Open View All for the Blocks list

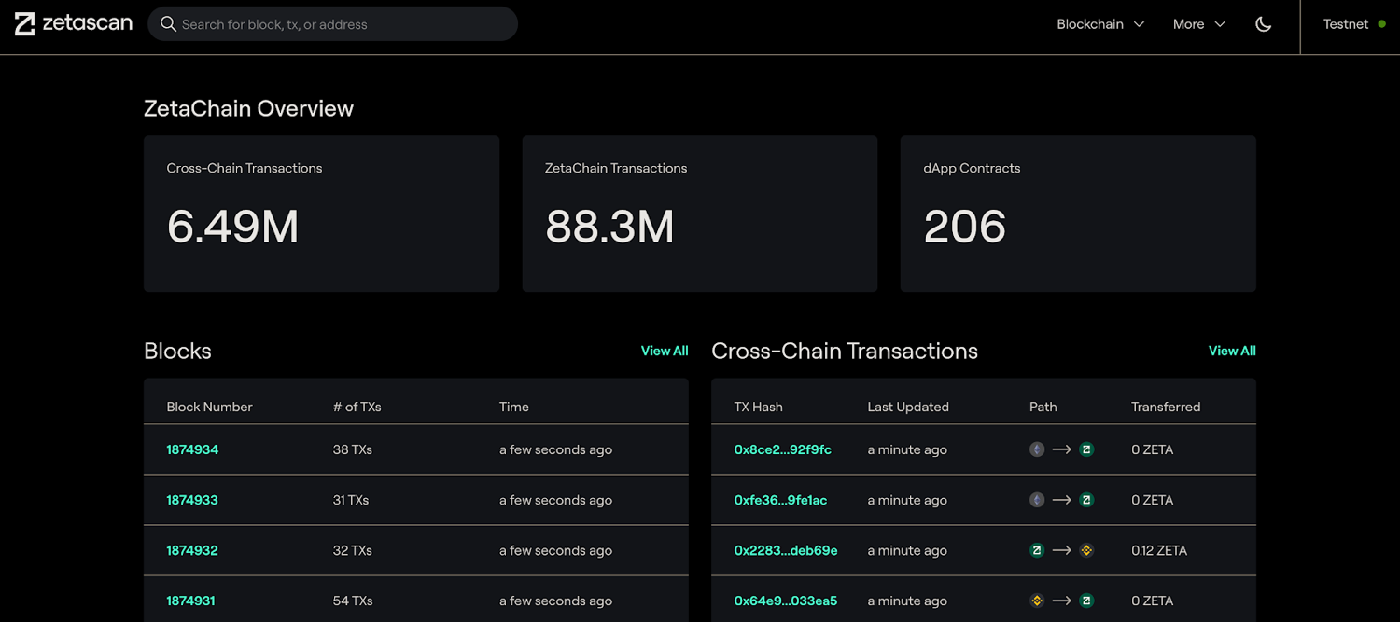tap(664, 351)
